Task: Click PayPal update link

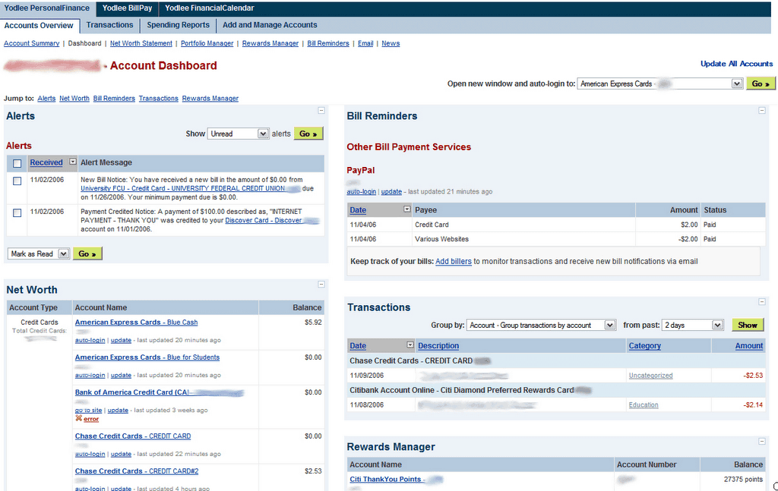Action: coord(391,192)
